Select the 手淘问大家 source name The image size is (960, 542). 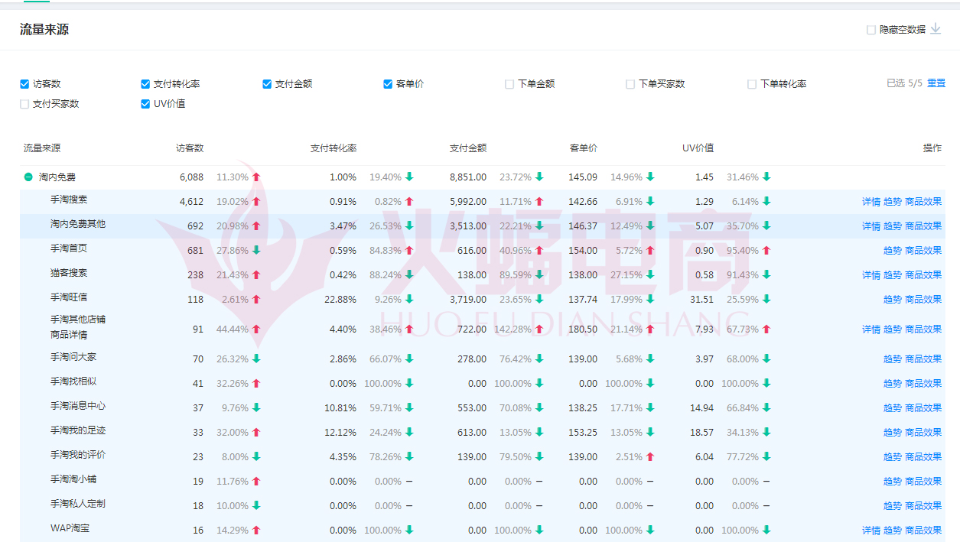coord(73,357)
